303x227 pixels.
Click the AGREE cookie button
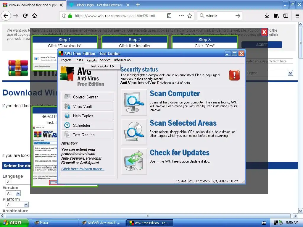(262, 45)
